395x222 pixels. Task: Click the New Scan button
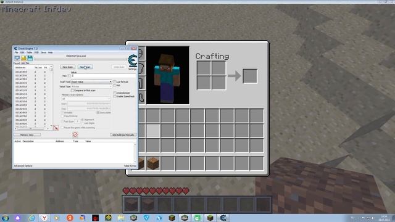coord(67,67)
